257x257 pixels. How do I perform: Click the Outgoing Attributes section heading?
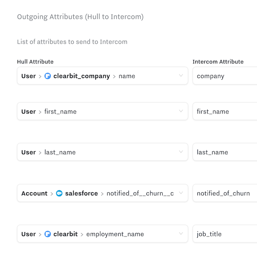coord(80,17)
